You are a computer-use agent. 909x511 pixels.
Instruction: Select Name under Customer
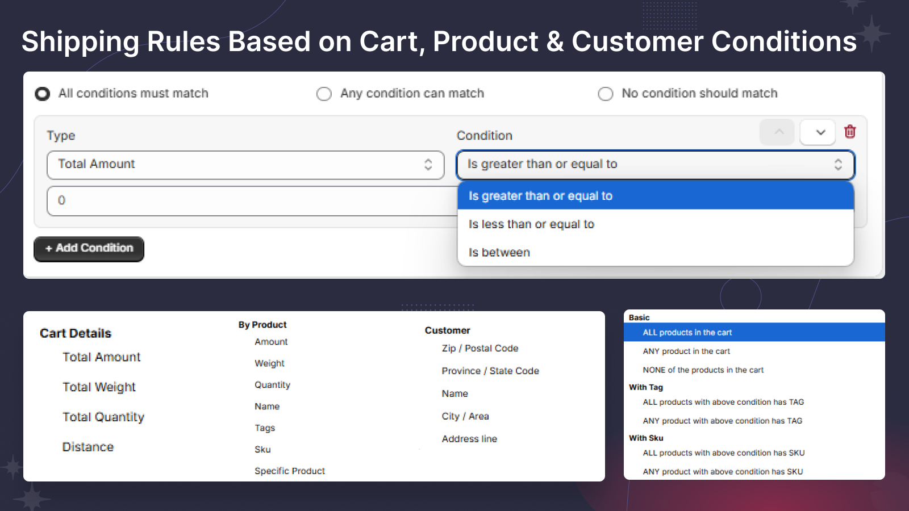(x=454, y=394)
